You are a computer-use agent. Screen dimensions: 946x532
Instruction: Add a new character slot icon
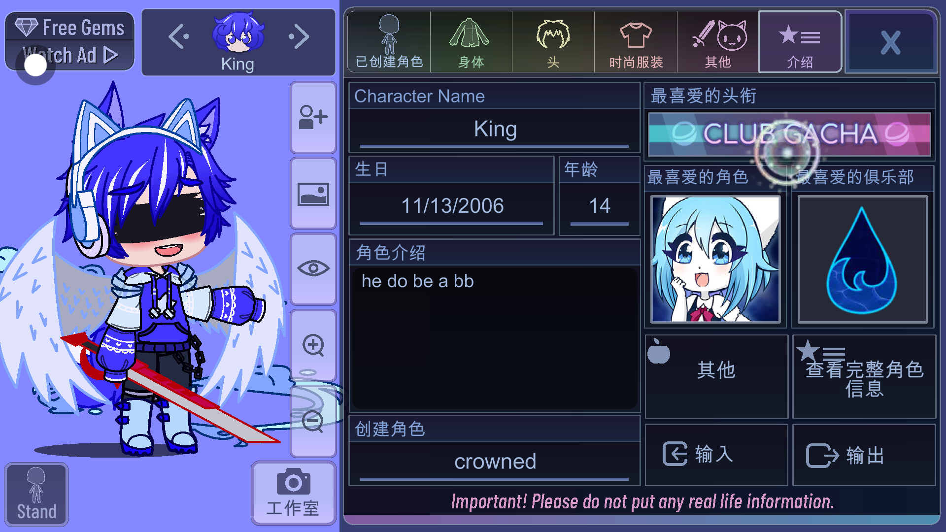coord(313,117)
